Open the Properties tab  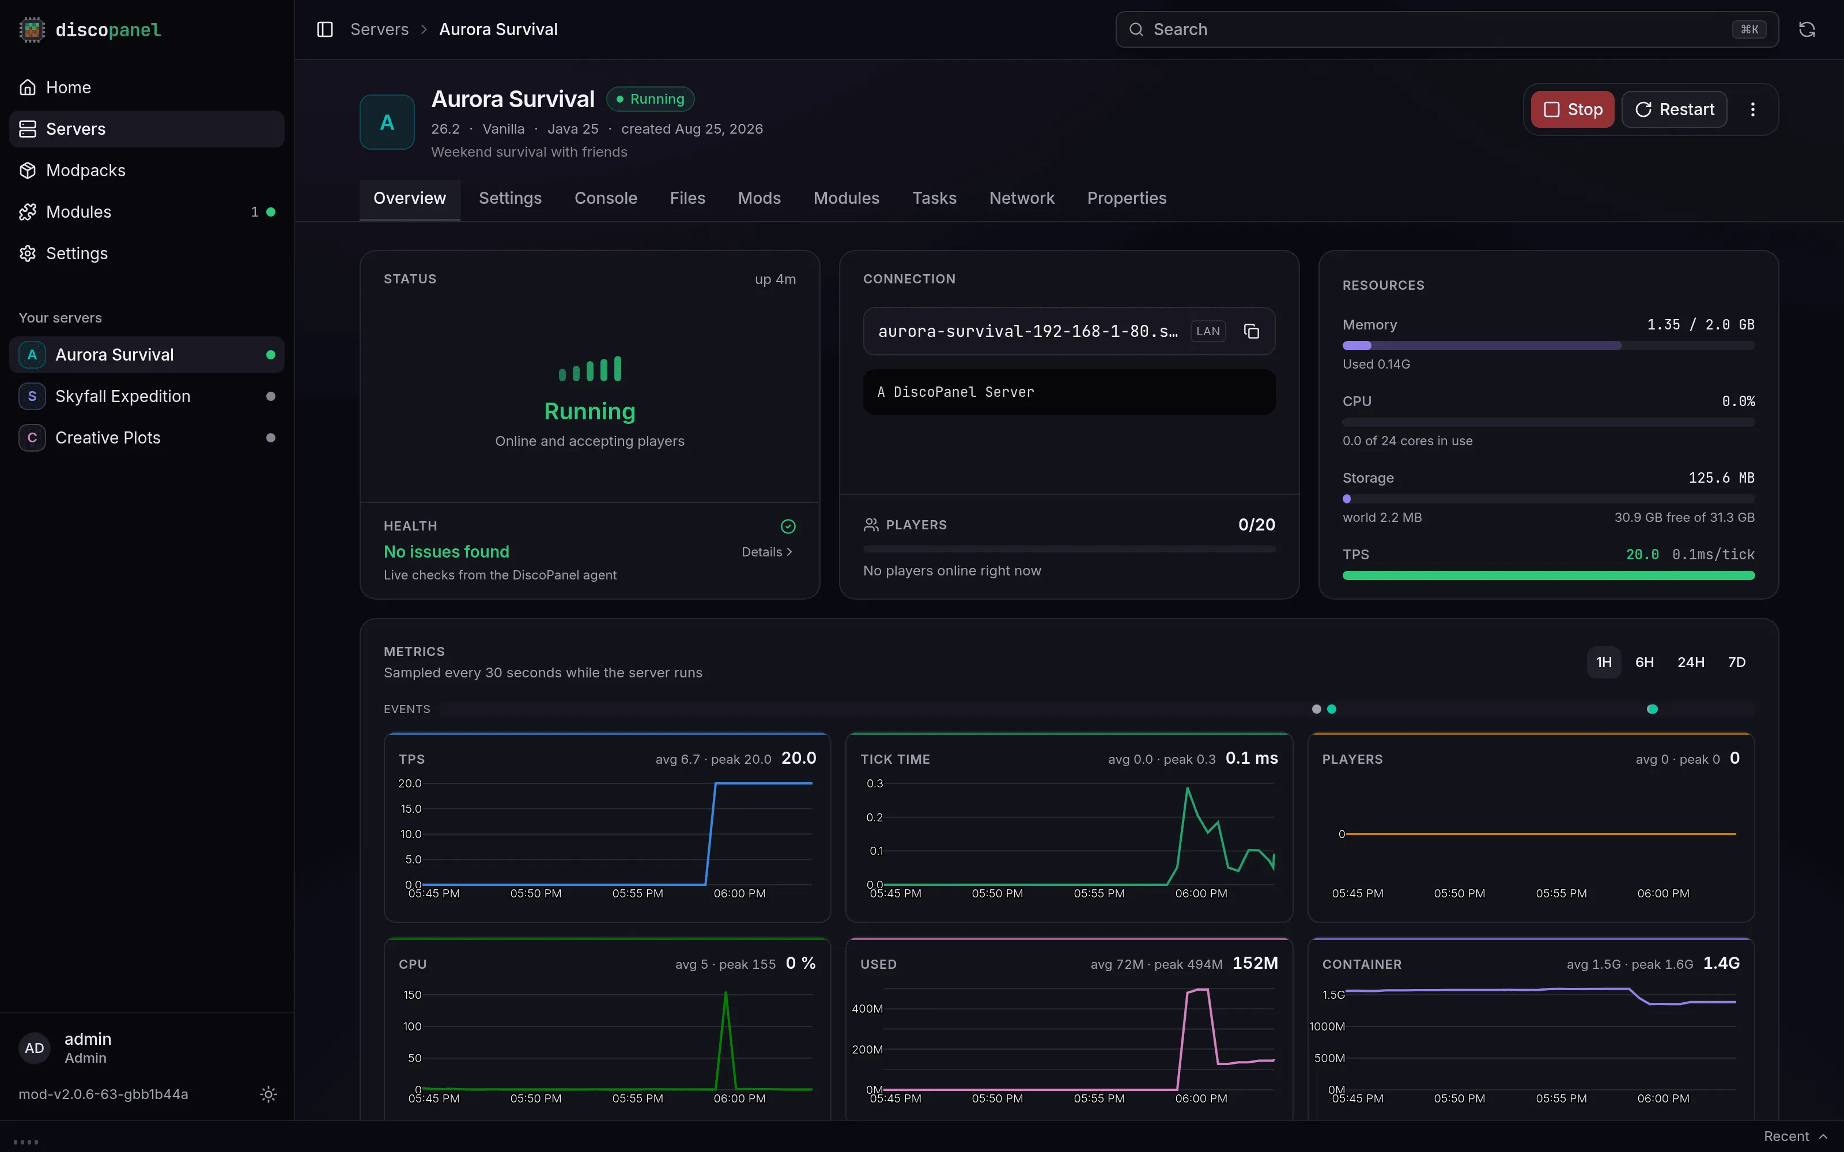(1126, 199)
